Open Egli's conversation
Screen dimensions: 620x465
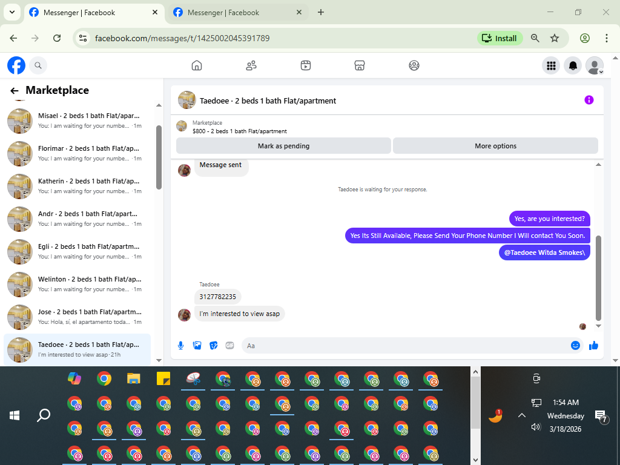[x=77, y=251]
